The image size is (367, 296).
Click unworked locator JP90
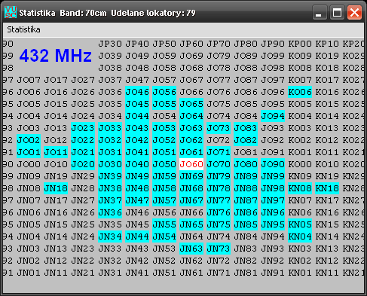[273, 44]
